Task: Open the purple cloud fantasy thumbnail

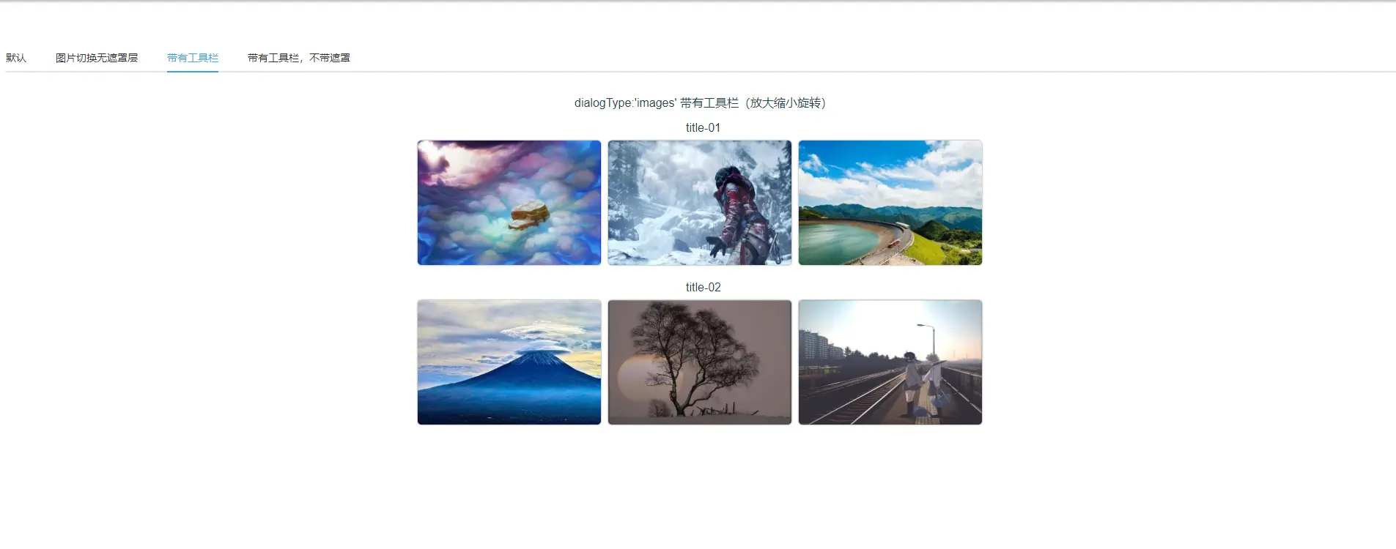Action: tap(509, 203)
